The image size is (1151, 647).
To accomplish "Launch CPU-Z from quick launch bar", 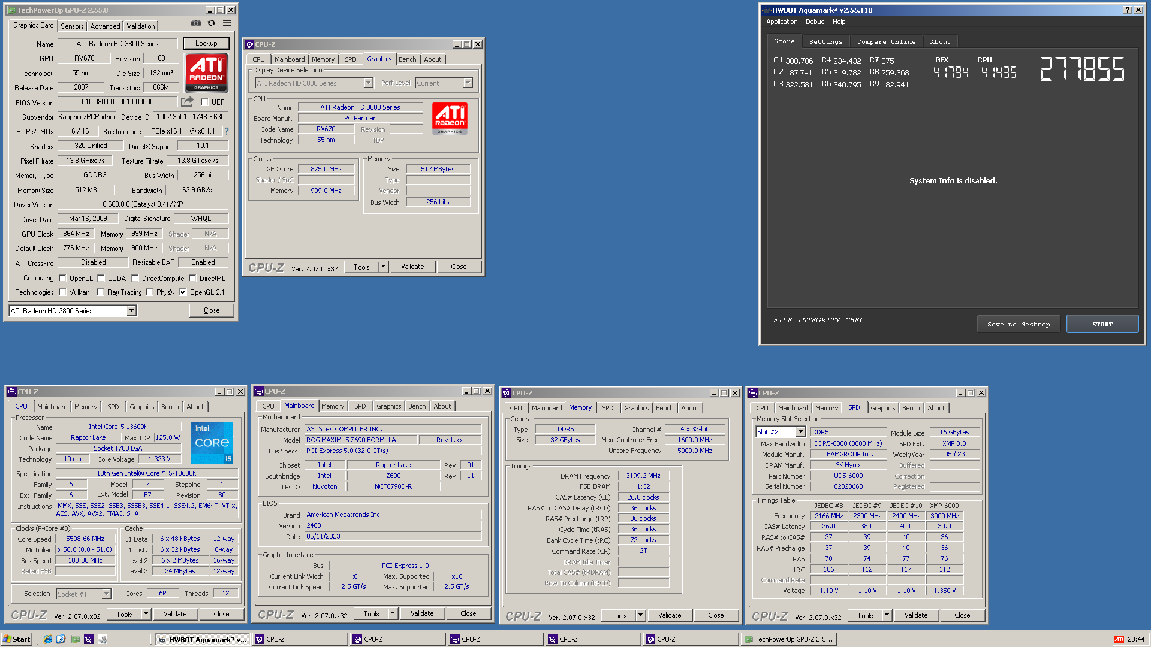I will pyautogui.click(x=89, y=639).
